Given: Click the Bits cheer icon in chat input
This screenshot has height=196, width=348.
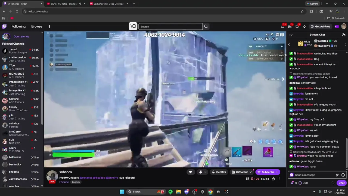Looking at the screenshot, I should (337, 175).
